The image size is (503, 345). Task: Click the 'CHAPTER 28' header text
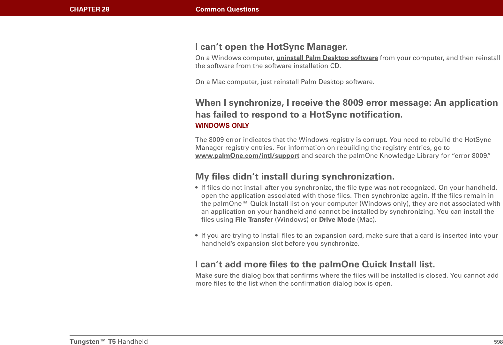89,9
